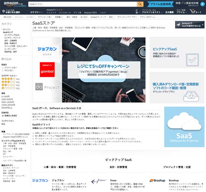The image size is (206, 192).
Task: Open the PCソフト subnav item
Action: pyautogui.click(x=8, y=17)
